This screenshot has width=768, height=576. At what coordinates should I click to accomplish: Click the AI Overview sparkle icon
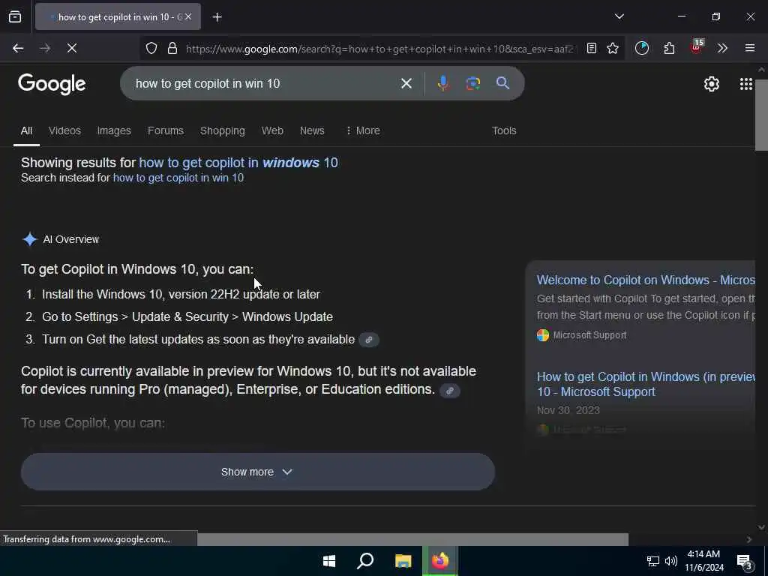[30, 239]
